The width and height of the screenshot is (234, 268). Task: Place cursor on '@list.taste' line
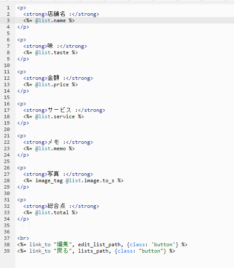tap(51, 52)
